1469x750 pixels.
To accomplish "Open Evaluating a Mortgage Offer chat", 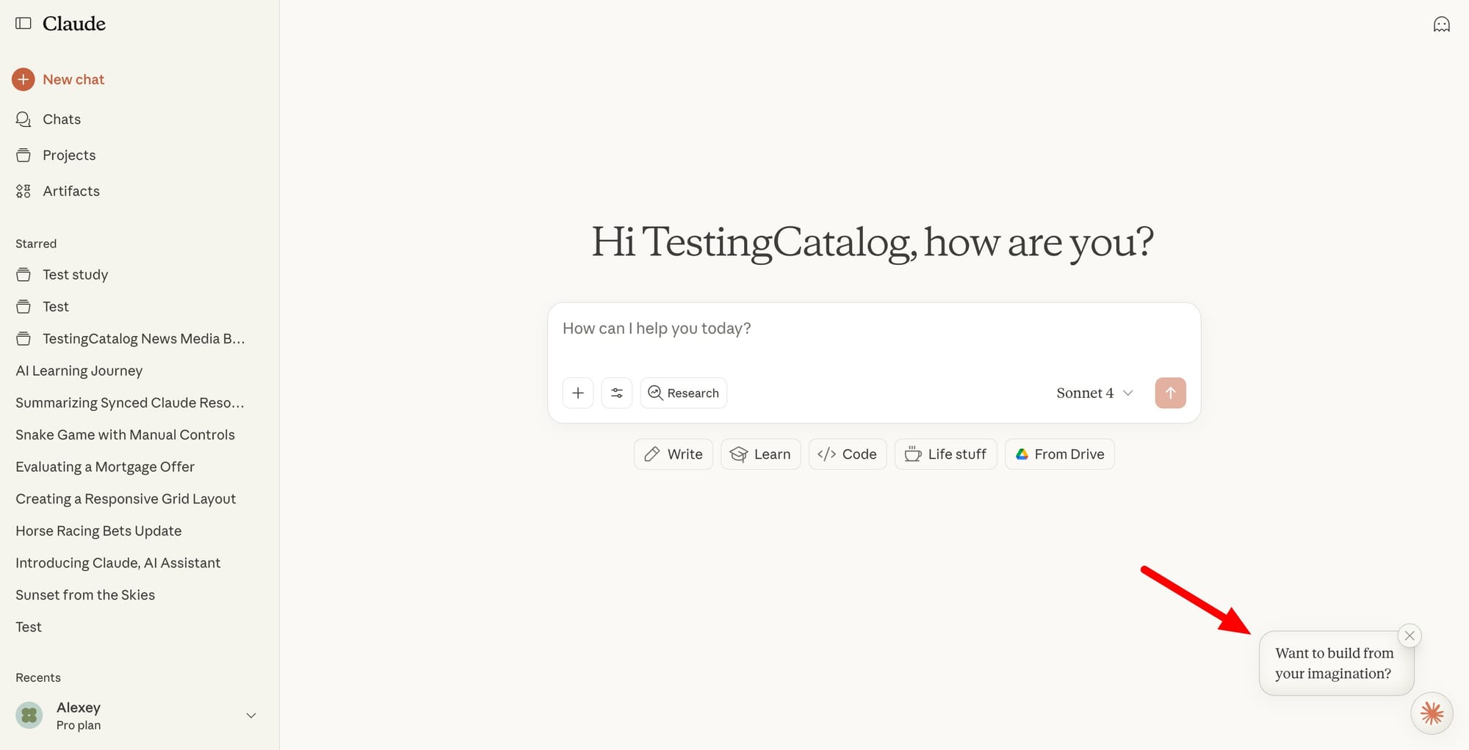I will (x=105, y=467).
